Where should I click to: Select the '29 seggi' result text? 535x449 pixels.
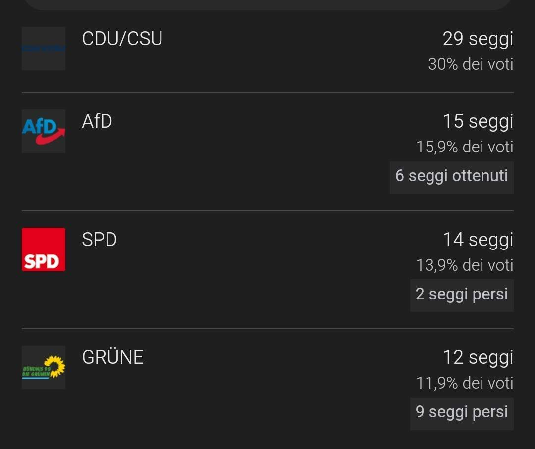[x=478, y=39]
